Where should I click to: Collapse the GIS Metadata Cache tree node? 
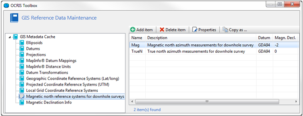coord(10,37)
